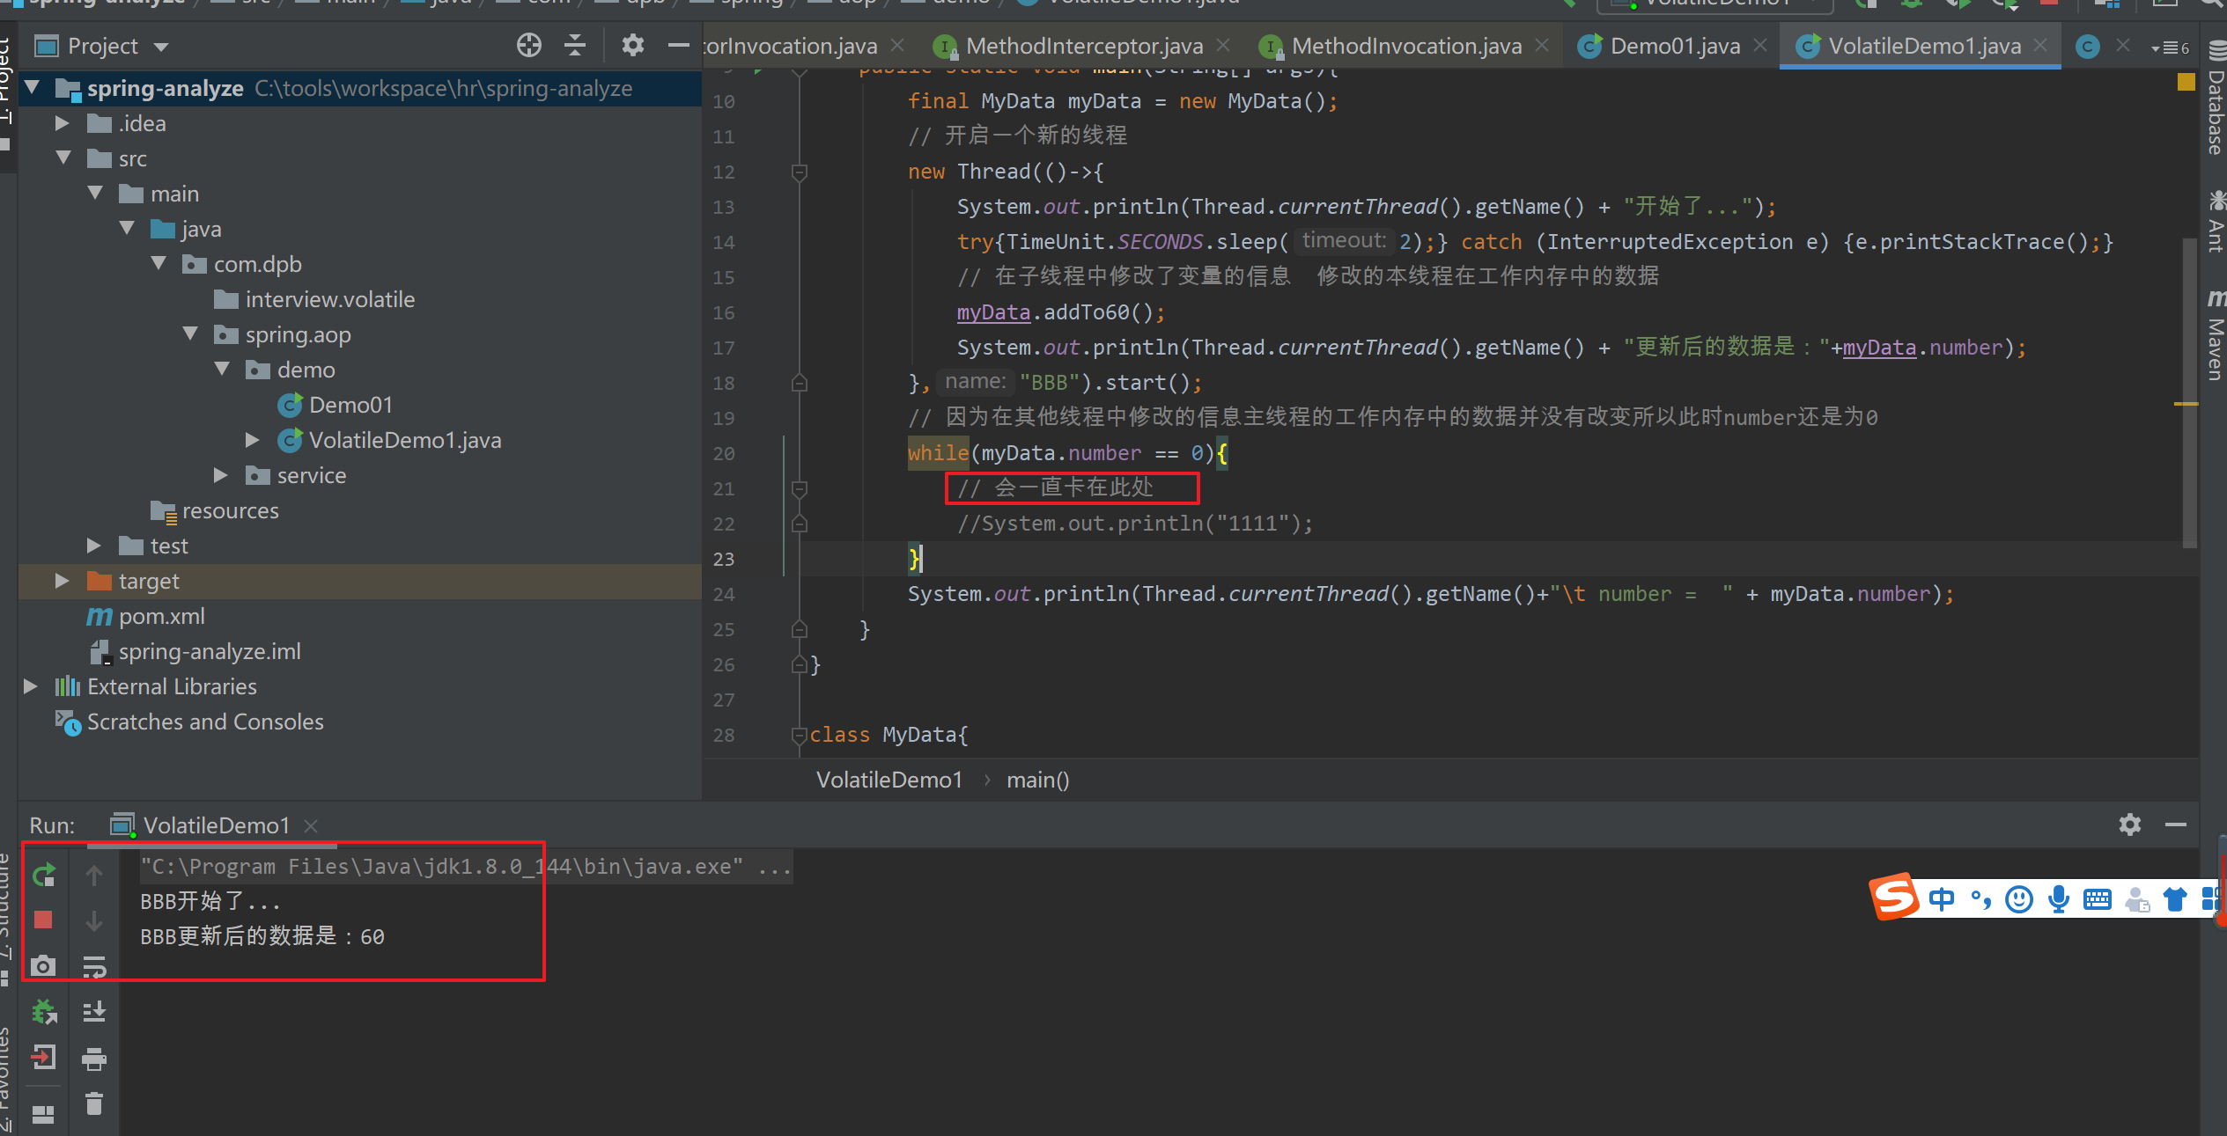Expand the interview.volatile folder in project tree
Image resolution: width=2227 pixels, height=1136 pixels.
[x=312, y=300]
